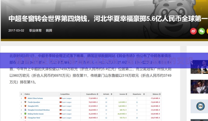Open the 职业体育 category link
The height and width of the screenshot is (121, 208).
(x=35, y=31)
